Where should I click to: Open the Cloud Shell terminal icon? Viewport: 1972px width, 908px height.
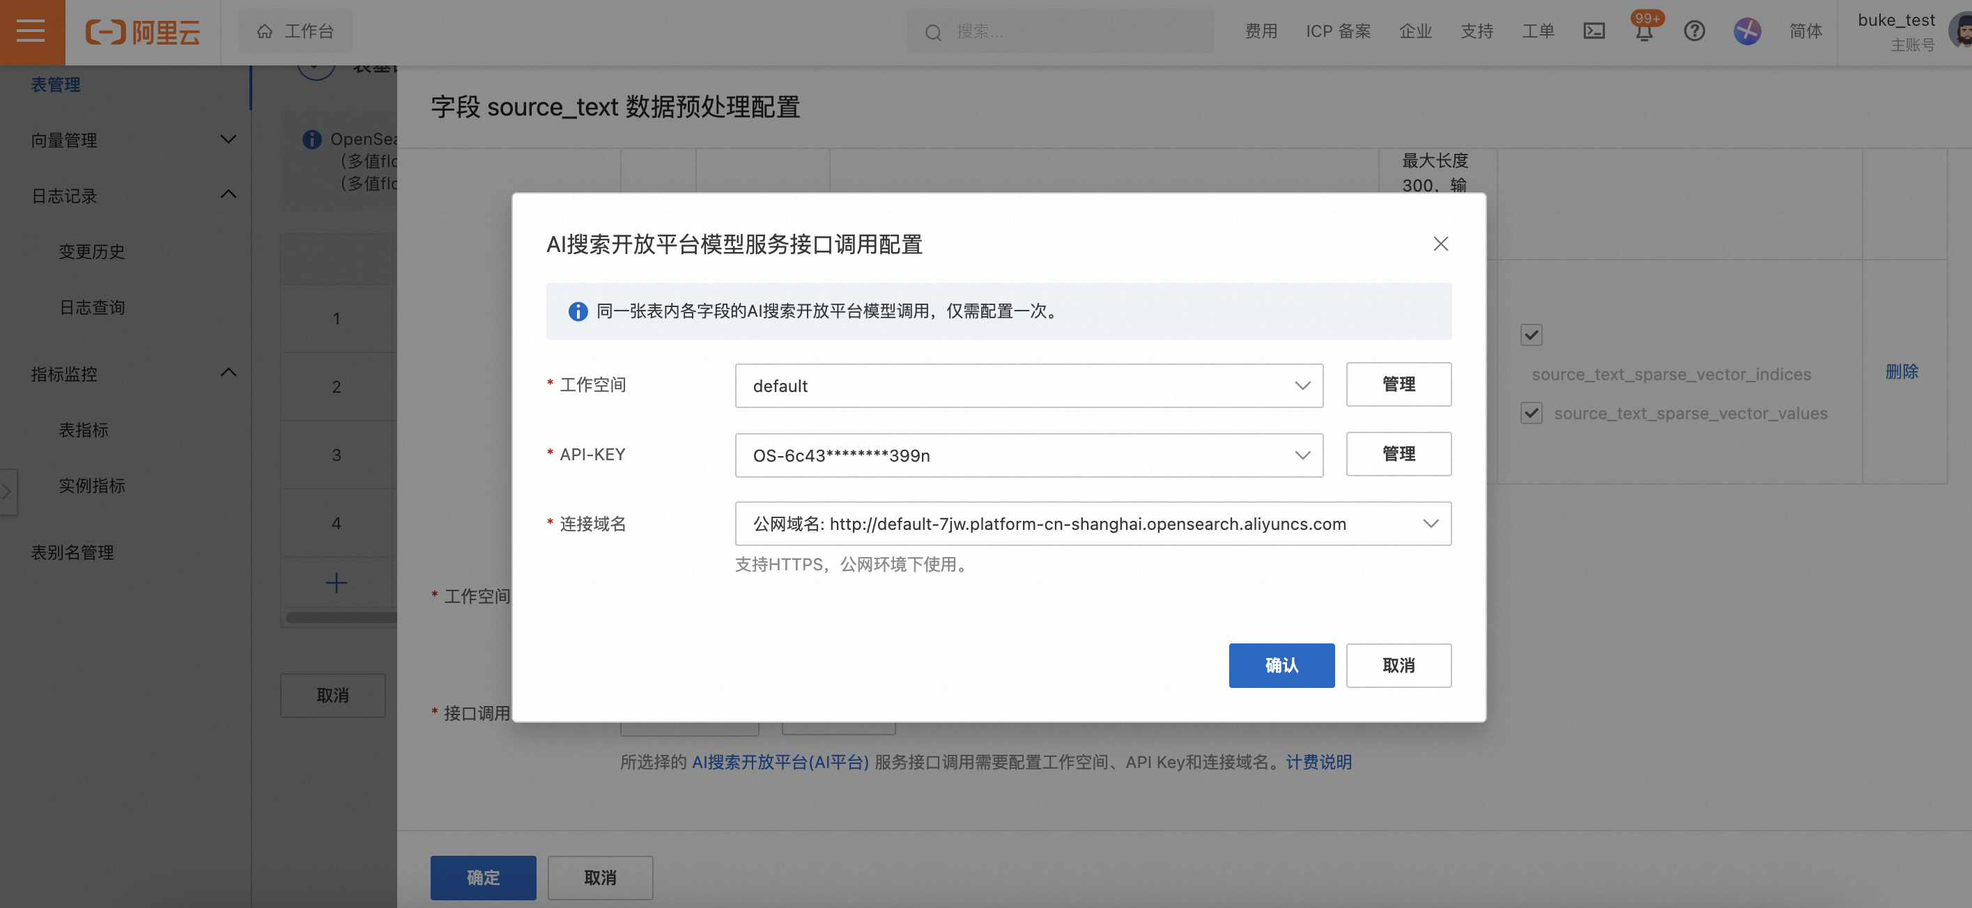click(1594, 31)
